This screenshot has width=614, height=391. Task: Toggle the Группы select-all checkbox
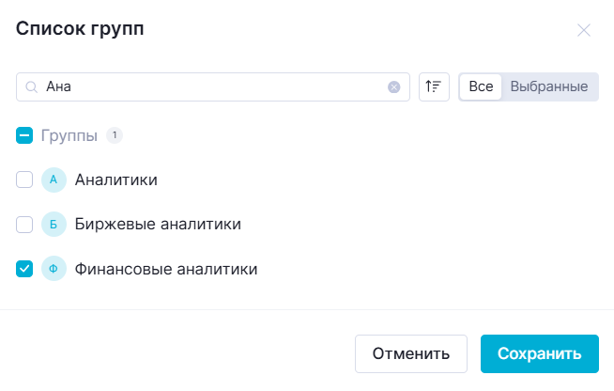click(24, 135)
